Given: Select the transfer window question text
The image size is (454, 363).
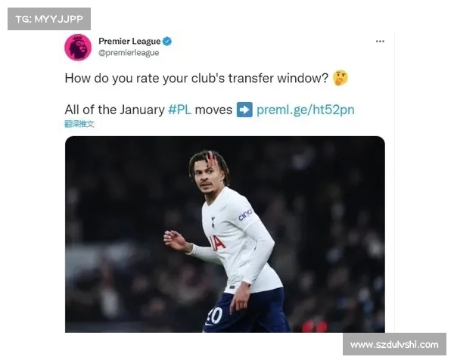Looking at the screenshot, I should [196, 78].
